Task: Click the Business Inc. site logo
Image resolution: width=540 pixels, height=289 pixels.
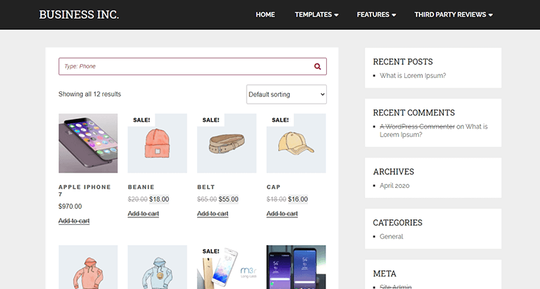Action: [x=79, y=15]
